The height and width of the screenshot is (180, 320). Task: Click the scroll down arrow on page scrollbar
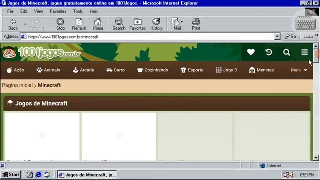tap(316, 158)
